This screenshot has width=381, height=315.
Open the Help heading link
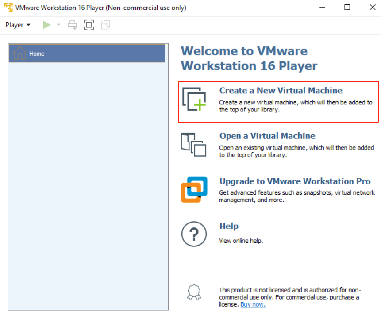click(x=229, y=226)
